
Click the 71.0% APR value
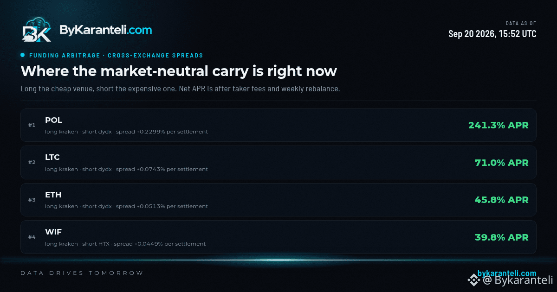[x=501, y=163]
